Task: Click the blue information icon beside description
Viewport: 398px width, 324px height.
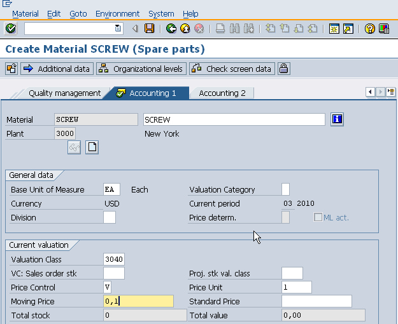Action: click(x=338, y=119)
